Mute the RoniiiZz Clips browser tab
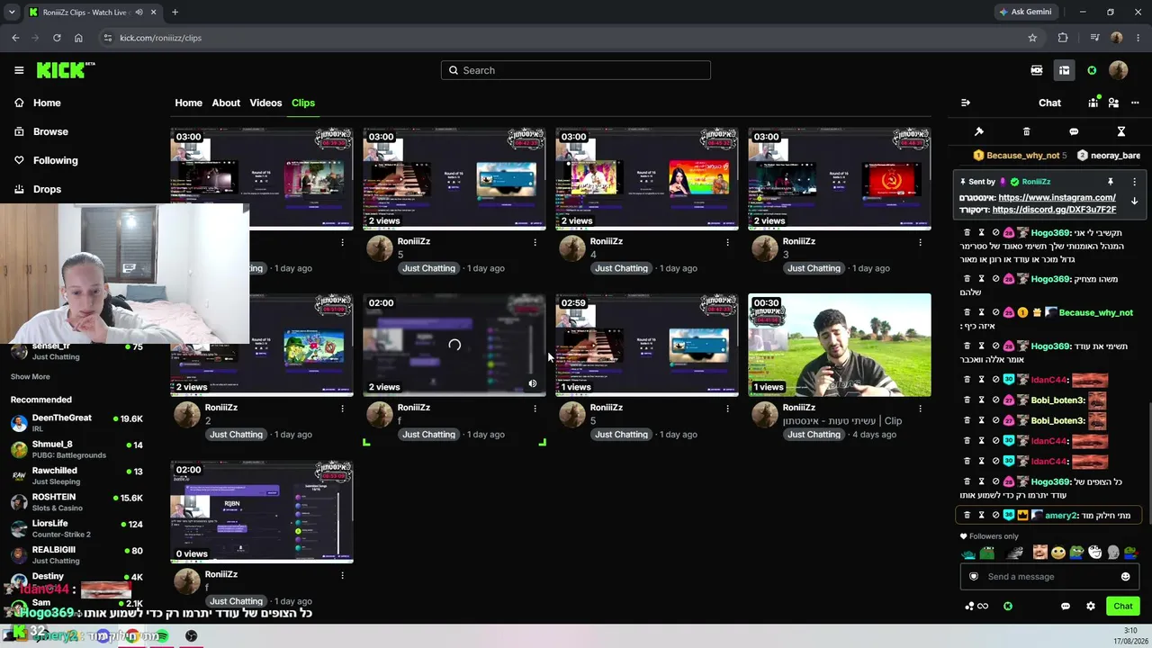This screenshot has height=648, width=1152. (x=139, y=13)
